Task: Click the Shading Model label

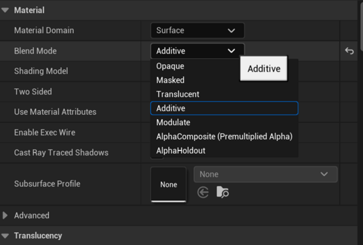Action: (41, 71)
